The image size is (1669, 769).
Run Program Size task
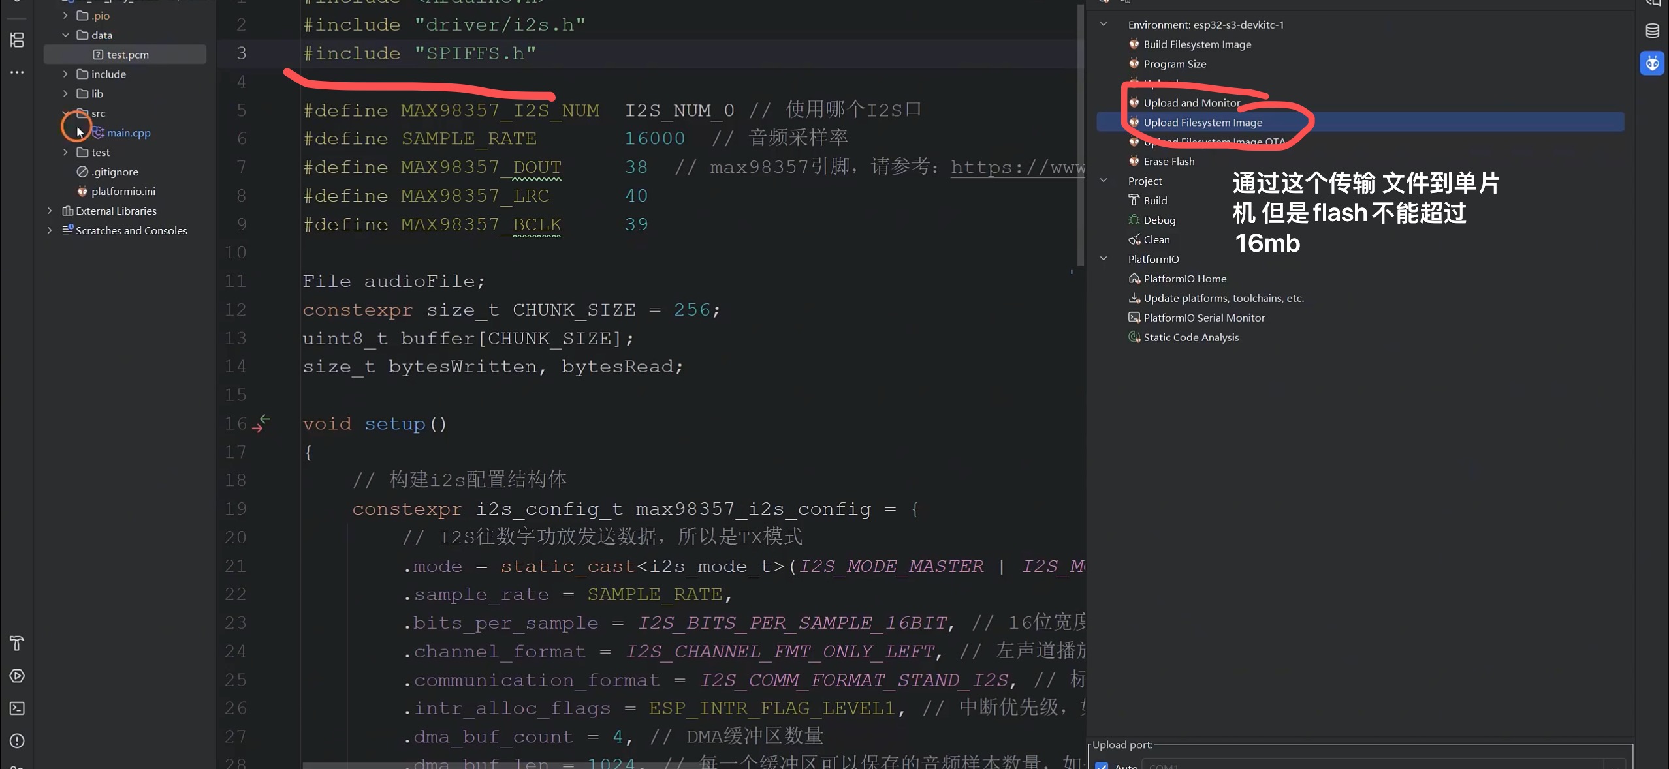(x=1174, y=64)
